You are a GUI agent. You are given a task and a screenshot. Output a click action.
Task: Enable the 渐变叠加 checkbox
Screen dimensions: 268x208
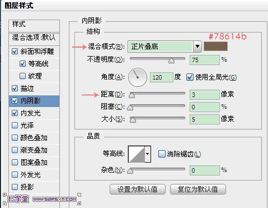point(15,150)
